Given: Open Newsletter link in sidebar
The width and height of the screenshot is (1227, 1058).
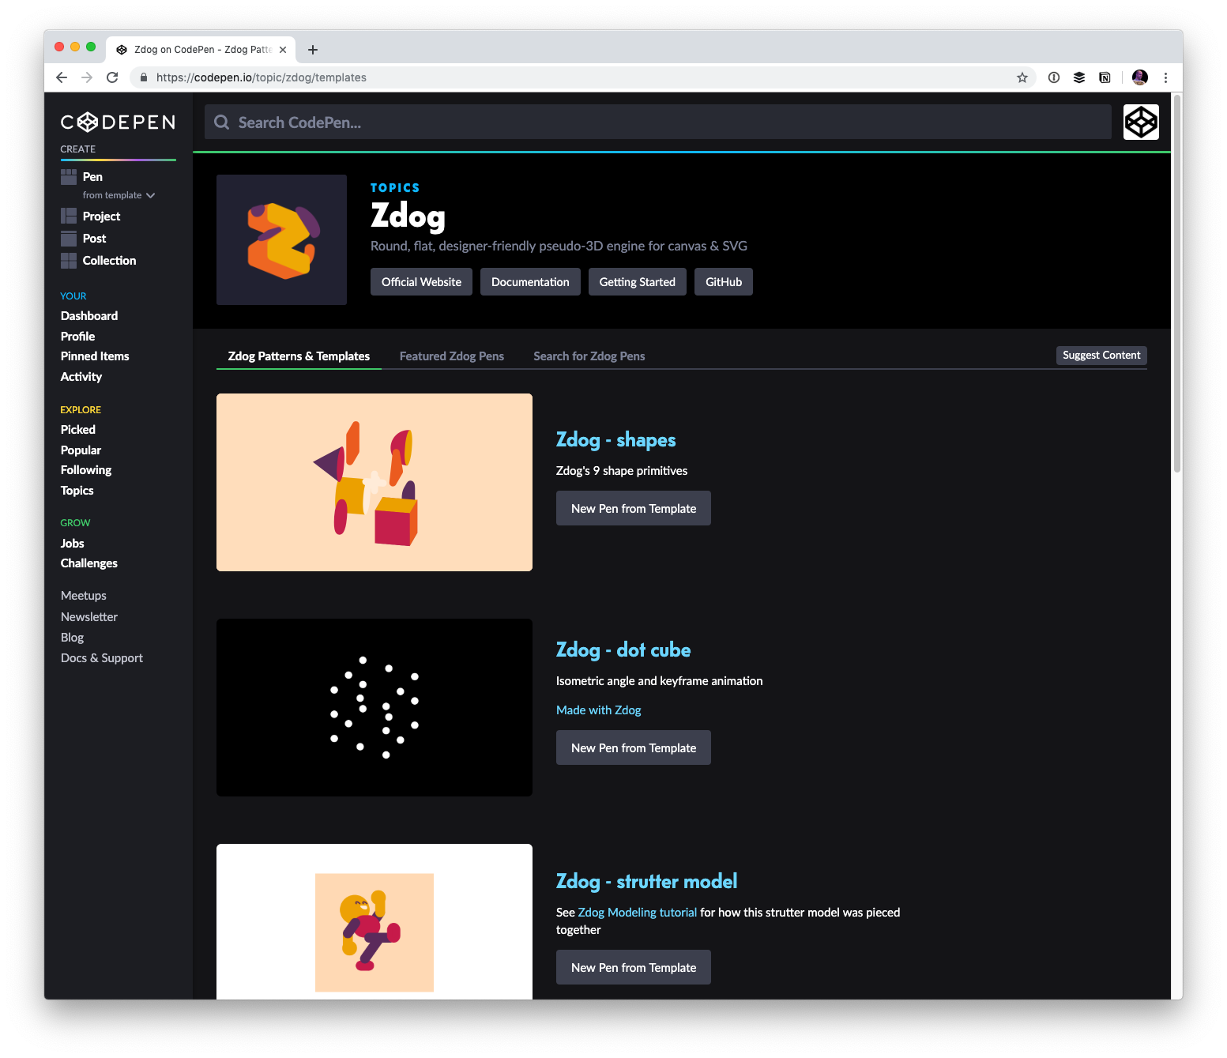Looking at the screenshot, I should (x=89, y=617).
